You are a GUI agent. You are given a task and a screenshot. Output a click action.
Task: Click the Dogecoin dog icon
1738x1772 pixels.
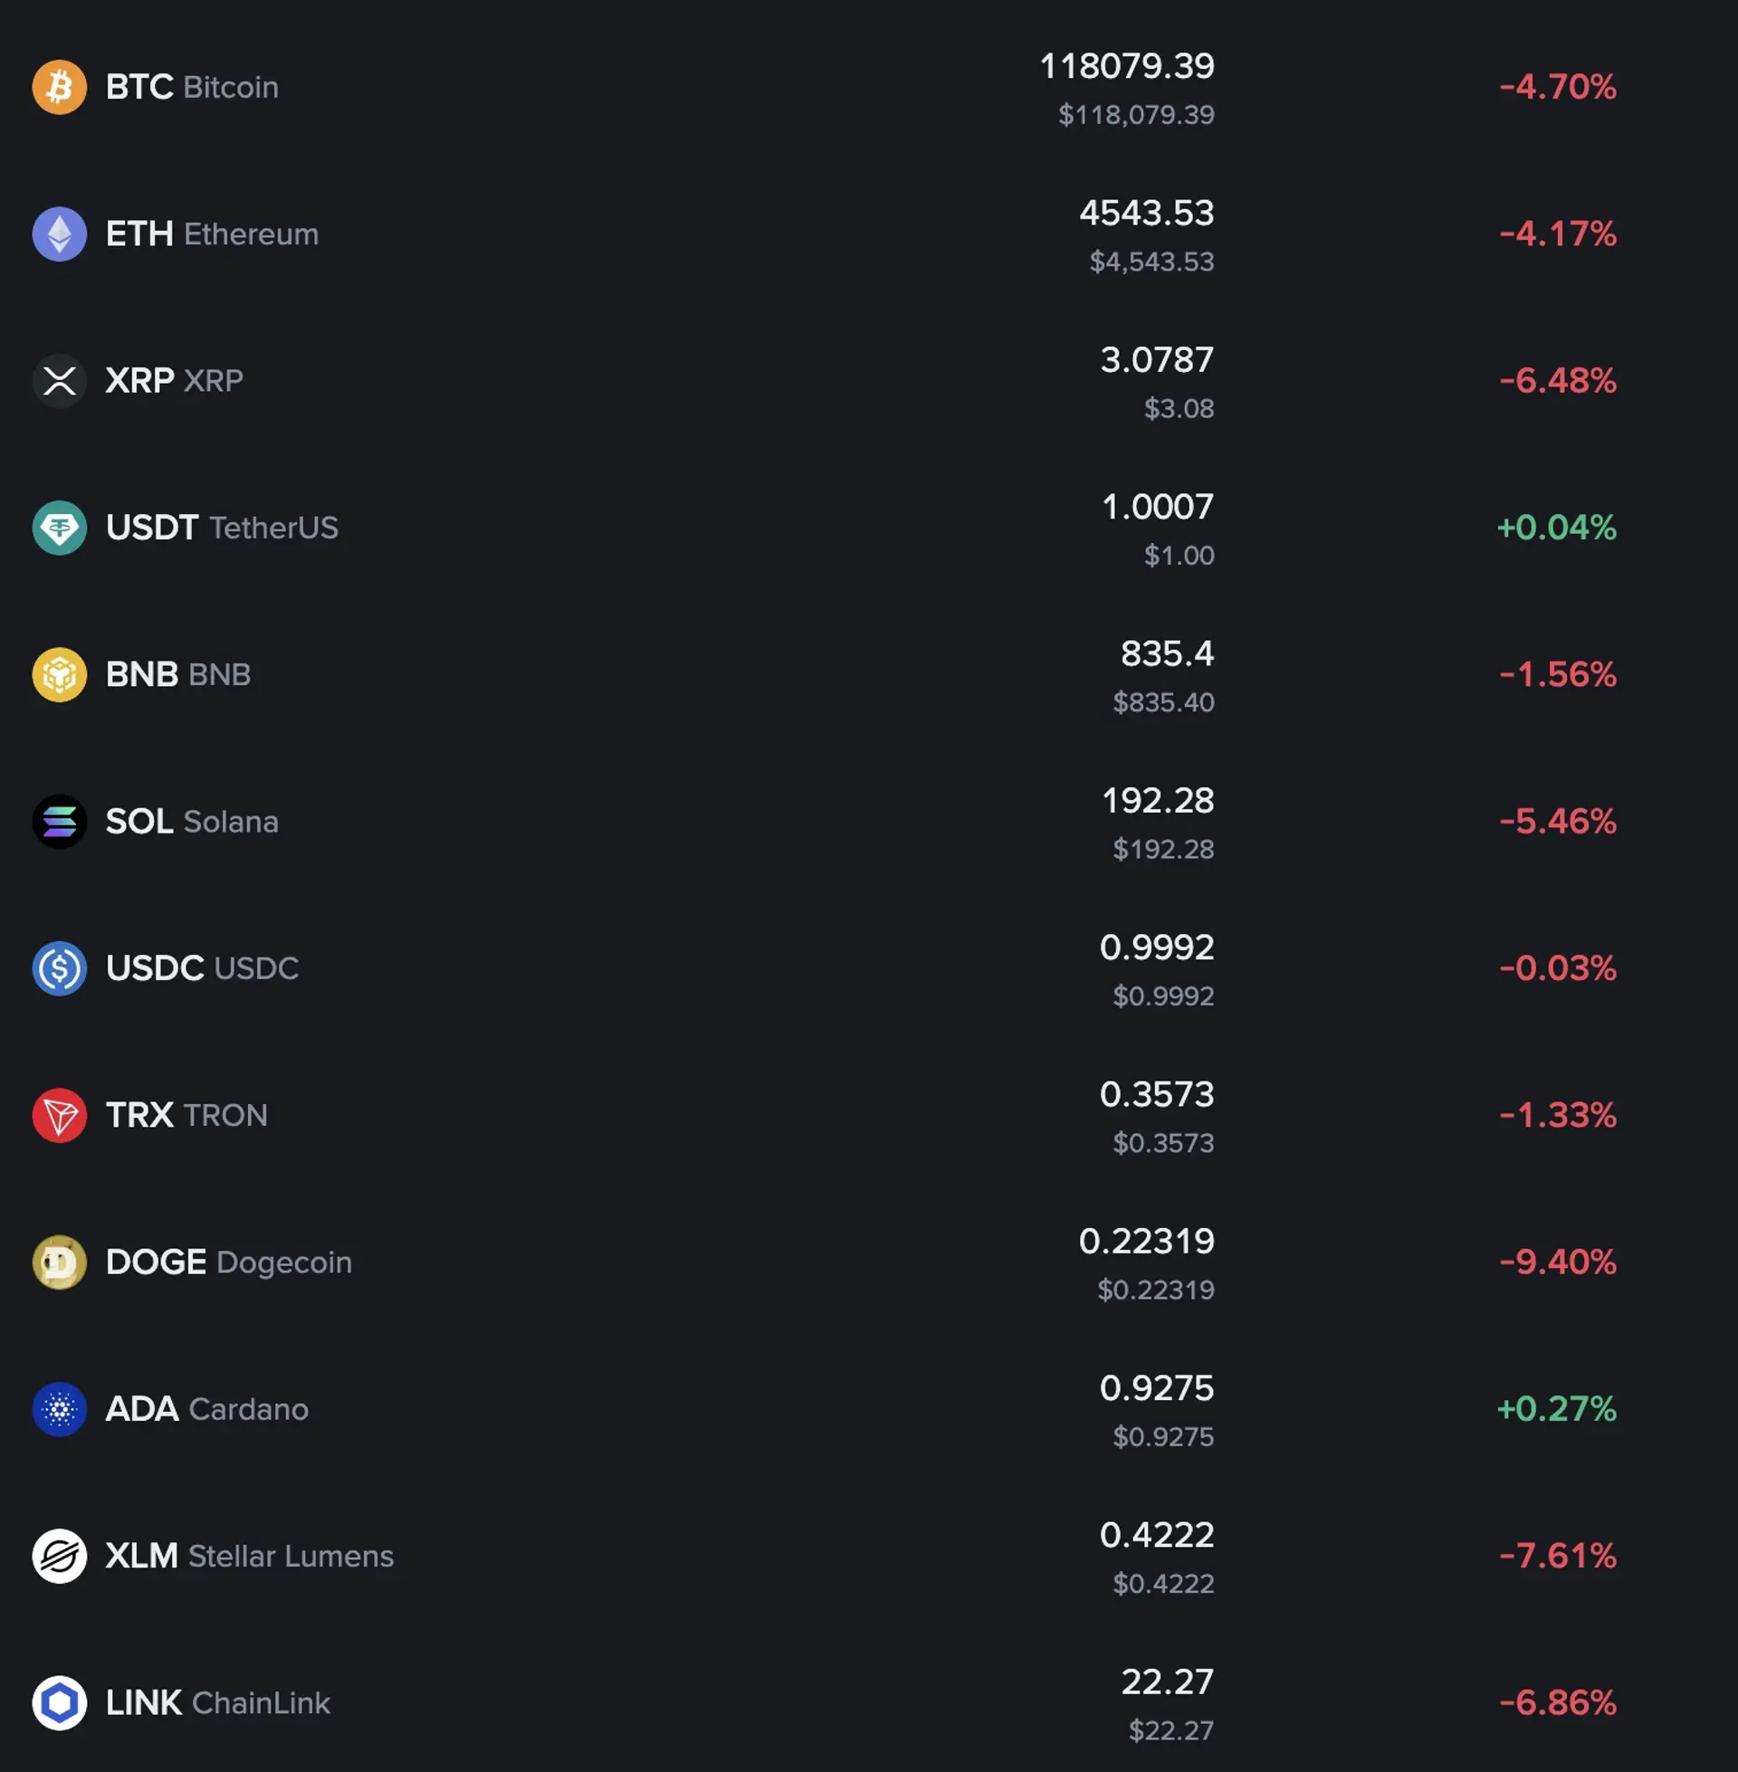tap(60, 1262)
